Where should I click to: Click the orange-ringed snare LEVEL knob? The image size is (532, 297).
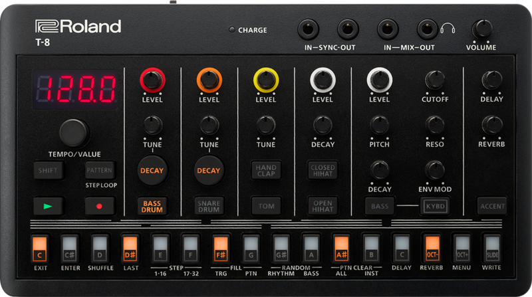click(209, 80)
